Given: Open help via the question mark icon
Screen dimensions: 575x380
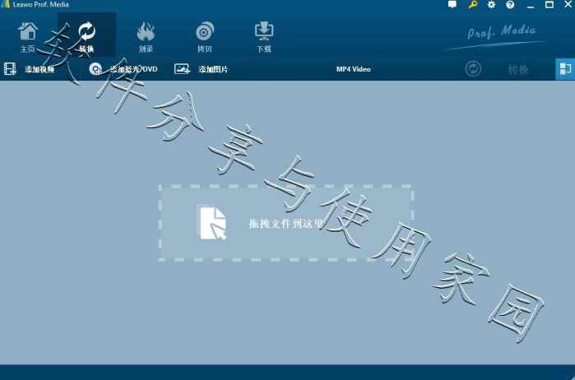Looking at the screenshot, I should [510, 5].
